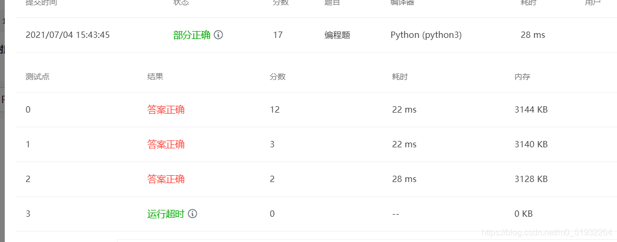This screenshot has height=242, width=617.
Task: Click 答案正确 result for test point 0
Action: (x=166, y=109)
